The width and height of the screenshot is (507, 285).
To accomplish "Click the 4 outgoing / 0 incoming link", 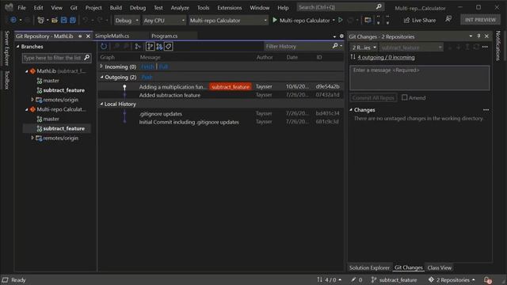I will pos(386,57).
